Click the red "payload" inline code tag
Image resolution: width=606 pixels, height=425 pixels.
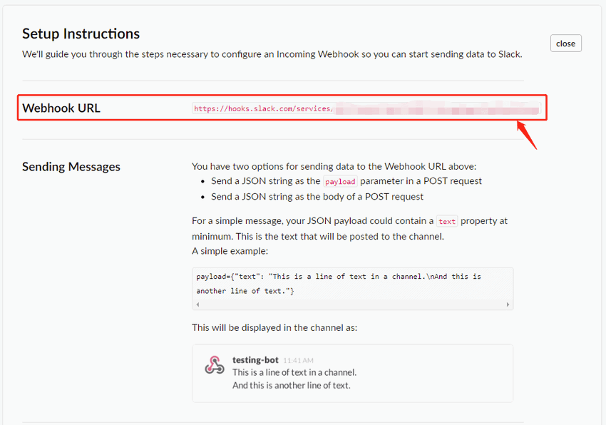(x=339, y=182)
